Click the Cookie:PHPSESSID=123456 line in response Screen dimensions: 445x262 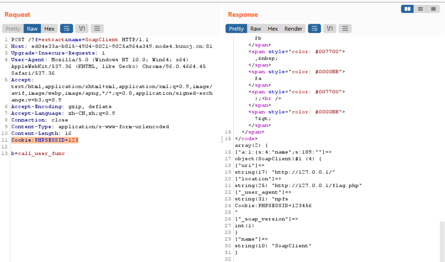273,206
